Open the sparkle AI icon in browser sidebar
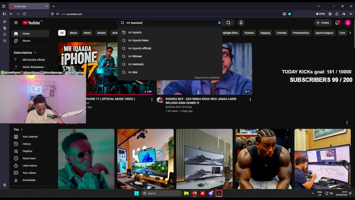Viewport: 355px width, 200px height. pos(4,21)
